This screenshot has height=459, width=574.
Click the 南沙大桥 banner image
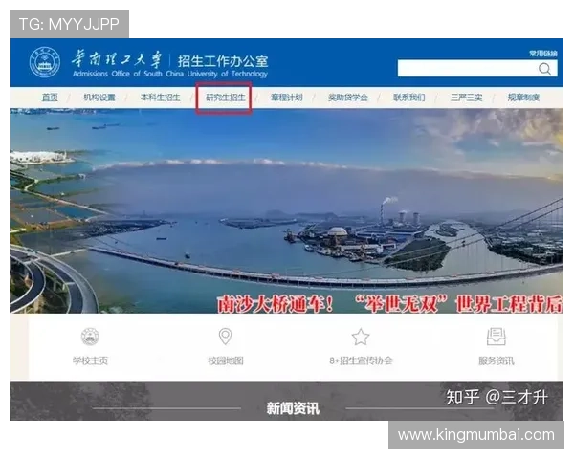[286, 210]
